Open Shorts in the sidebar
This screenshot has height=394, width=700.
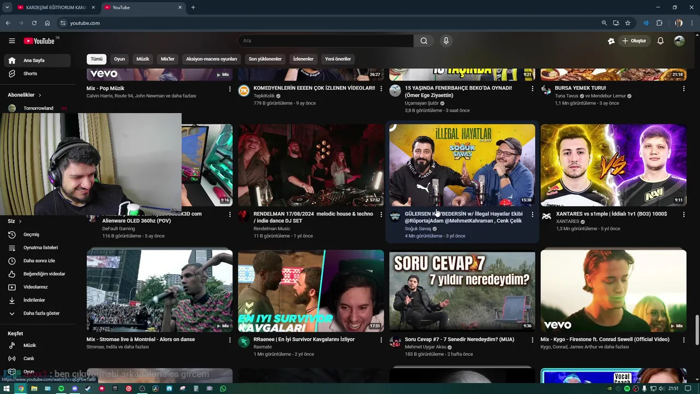[x=37, y=73]
